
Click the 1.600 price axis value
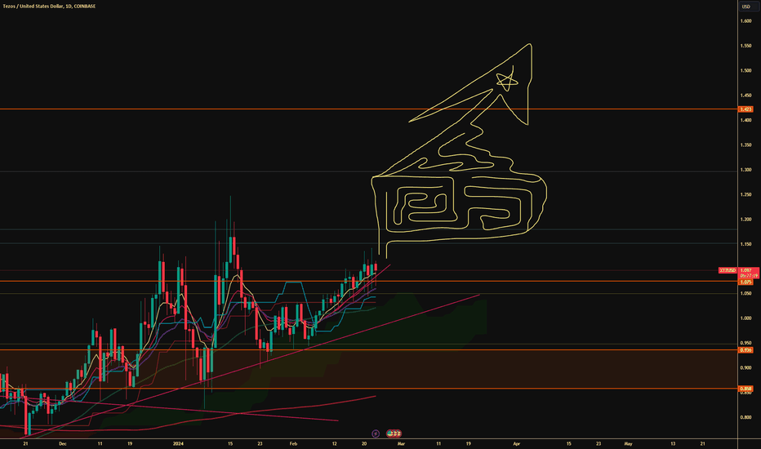(745, 21)
